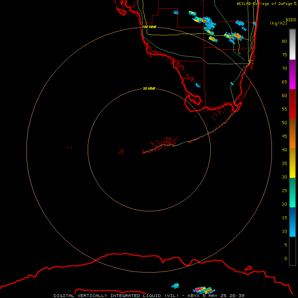The width and height of the screenshot is (298, 298).
Task: Click the 50 value on the color scale
Action: 284,123
